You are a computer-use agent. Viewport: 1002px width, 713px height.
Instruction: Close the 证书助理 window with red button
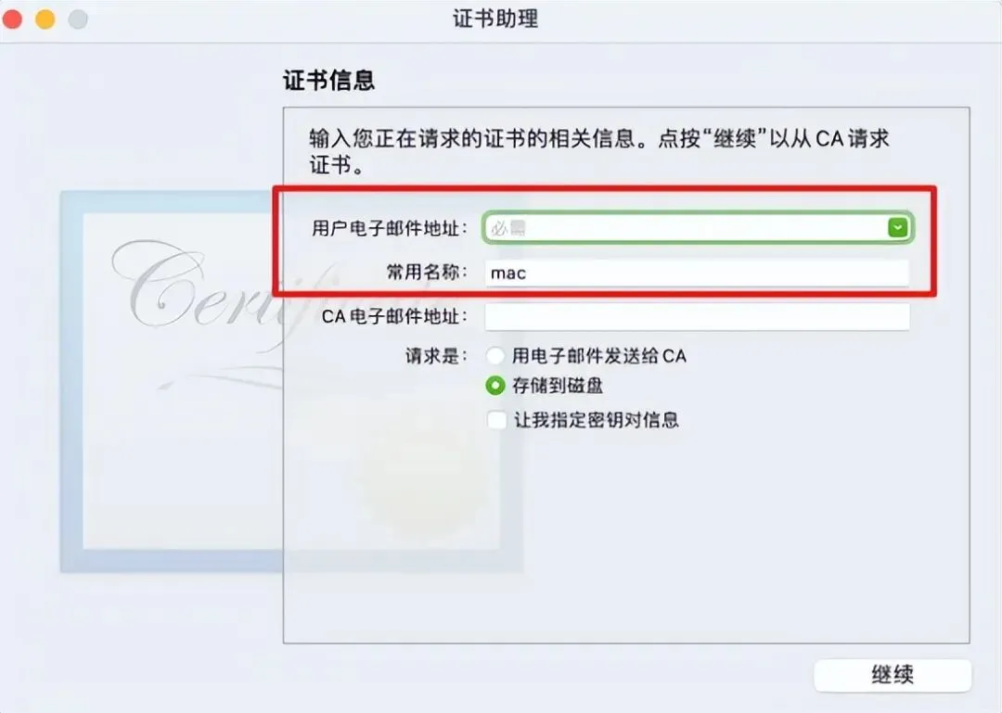click(x=12, y=19)
